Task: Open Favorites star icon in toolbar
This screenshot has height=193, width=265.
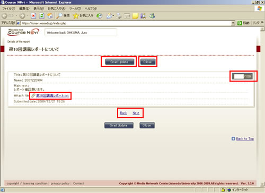Action: tap(76, 16)
